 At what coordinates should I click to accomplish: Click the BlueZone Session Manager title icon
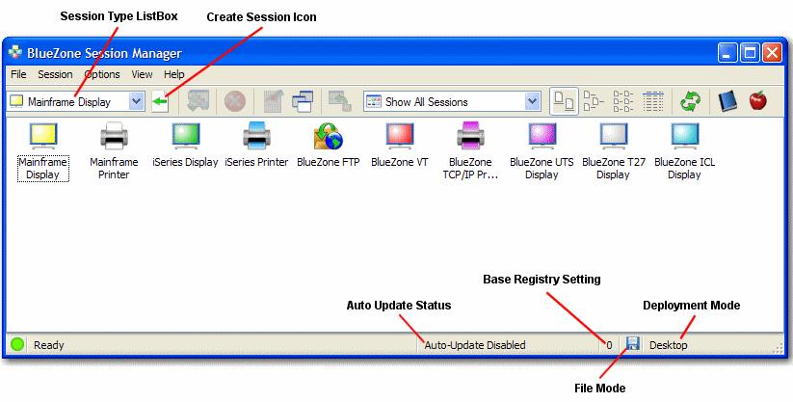[15, 52]
